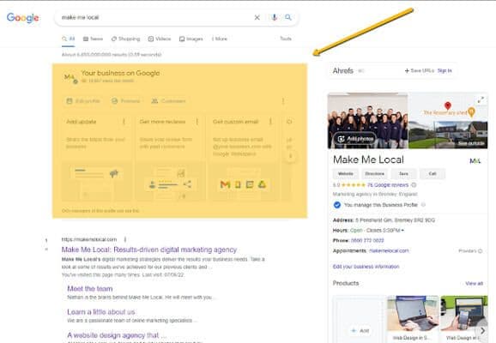Click Edit profile in business panel
Viewport: 496px width, 343px height.
(x=83, y=101)
